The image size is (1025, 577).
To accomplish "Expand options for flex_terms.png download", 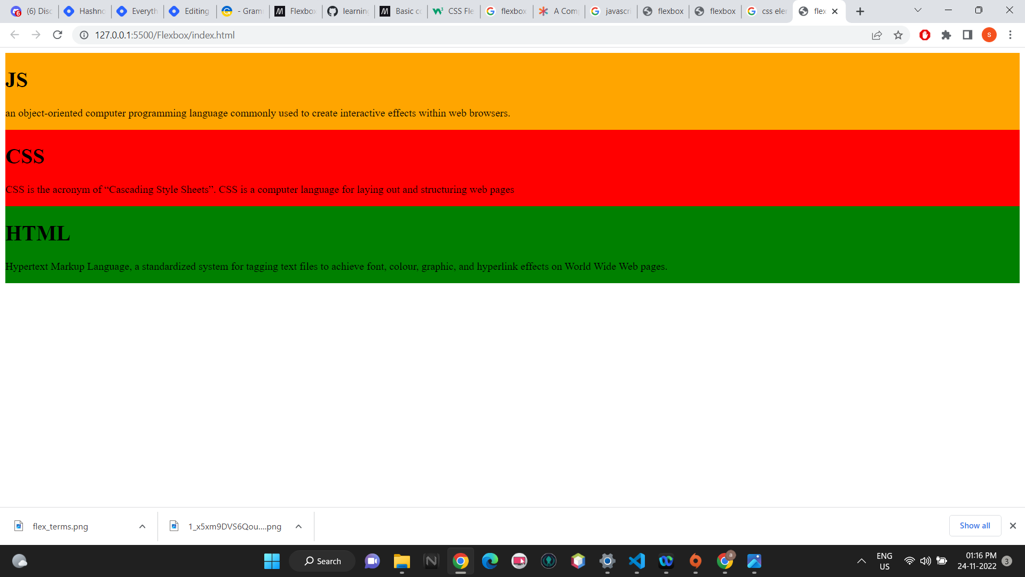I will tap(143, 527).
